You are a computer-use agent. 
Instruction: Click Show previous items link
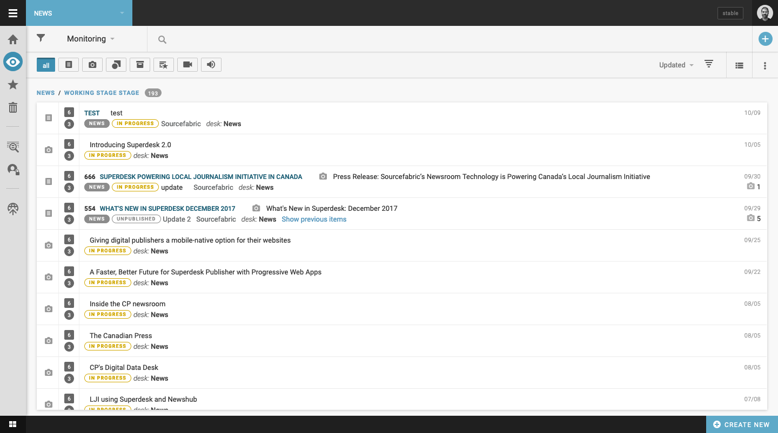coord(314,219)
